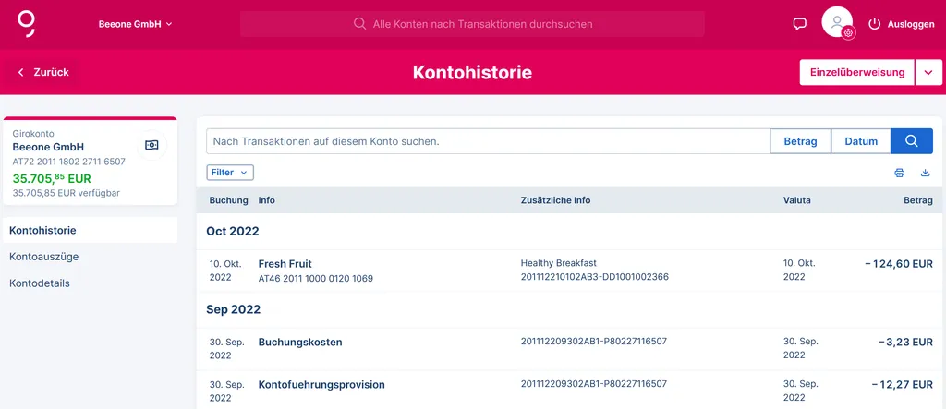Click the print icon above the table
Screen dimensions: 946x409
click(x=900, y=174)
